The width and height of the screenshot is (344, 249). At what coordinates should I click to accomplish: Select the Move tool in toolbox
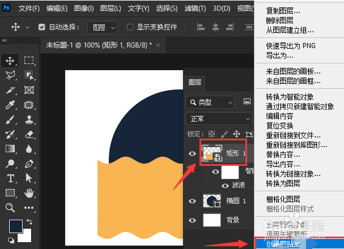[10, 61]
